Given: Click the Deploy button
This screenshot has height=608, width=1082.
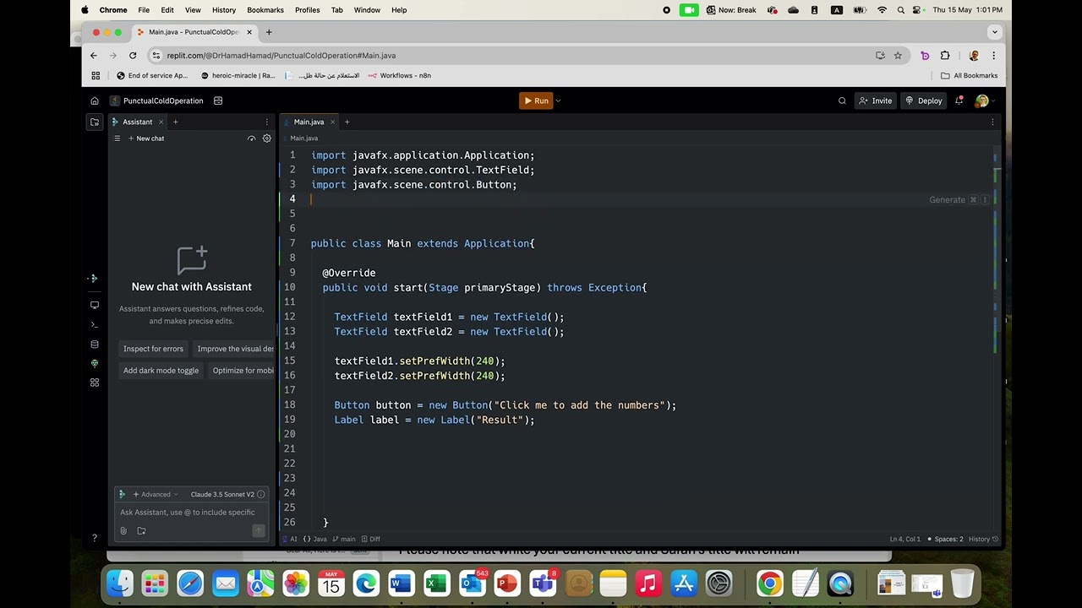Looking at the screenshot, I should tap(924, 100).
